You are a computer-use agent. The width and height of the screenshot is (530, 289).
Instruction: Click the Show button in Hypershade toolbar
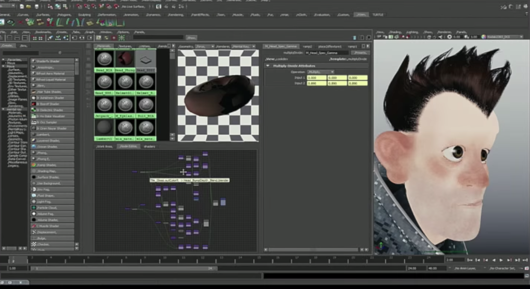click(x=191, y=37)
